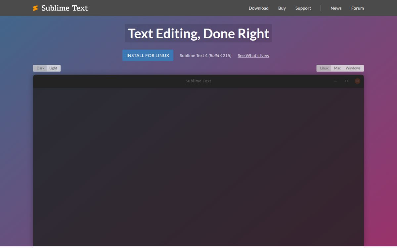This screenshot has height=248, width=397.
Task: Select the Mac platform preview
Action: click(337, 68)
